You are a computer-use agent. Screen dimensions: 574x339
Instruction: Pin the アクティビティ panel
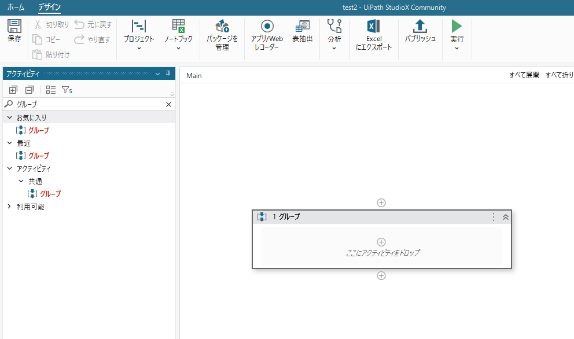point(168,73)
